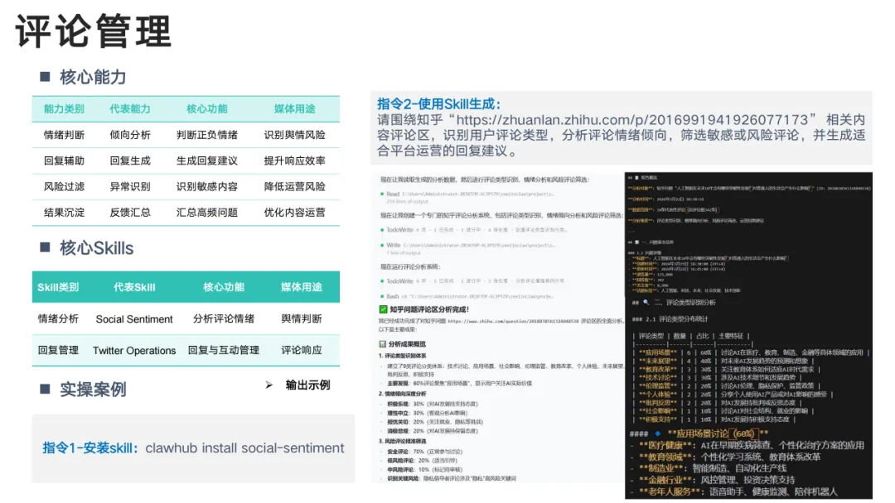Click the 情绪判断 cell

pos(64,135)
